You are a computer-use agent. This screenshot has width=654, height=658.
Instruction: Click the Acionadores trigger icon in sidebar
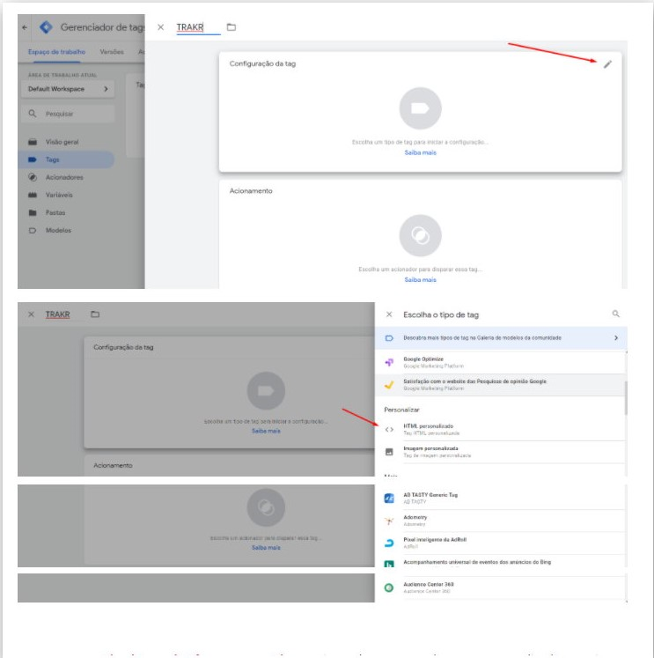[x=33, y=177]
